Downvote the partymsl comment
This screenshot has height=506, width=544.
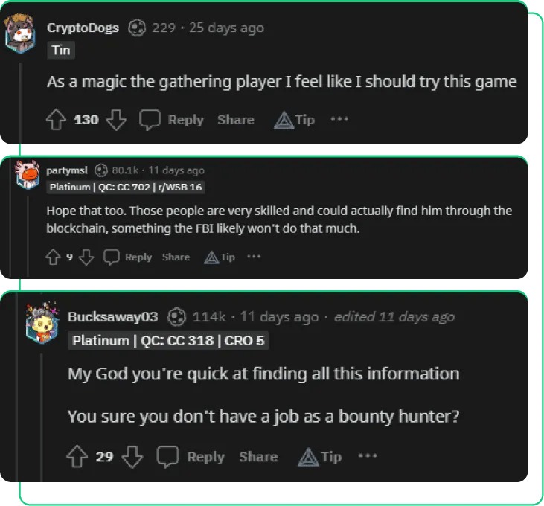(86, 257)
